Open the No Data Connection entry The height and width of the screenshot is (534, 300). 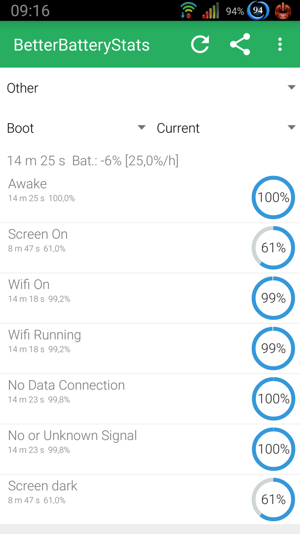click(x=150, y=399)
